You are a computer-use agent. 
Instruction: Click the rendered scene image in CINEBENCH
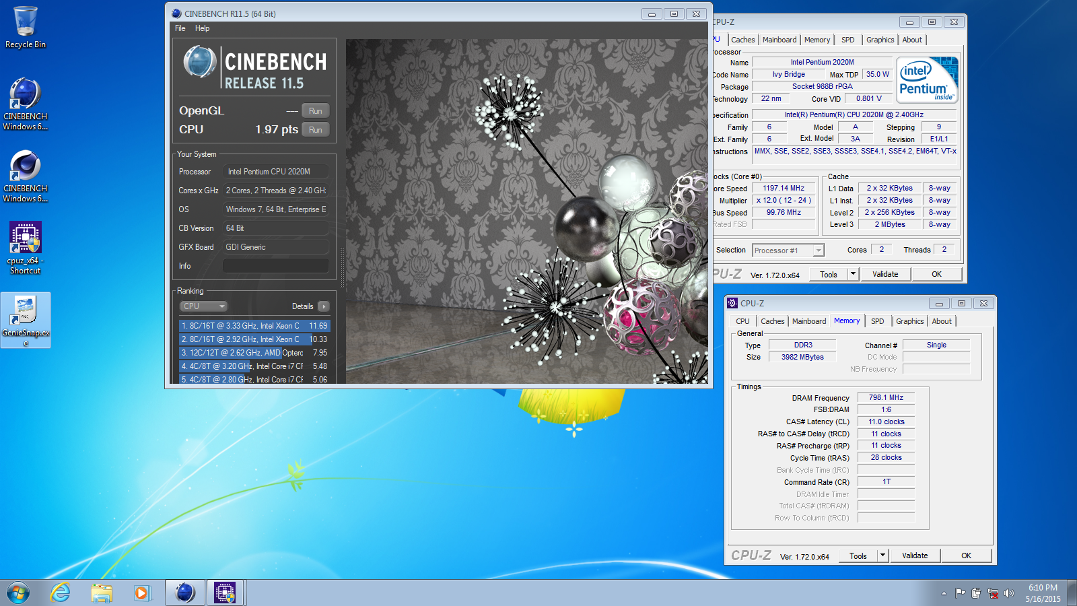coord(526,211)
